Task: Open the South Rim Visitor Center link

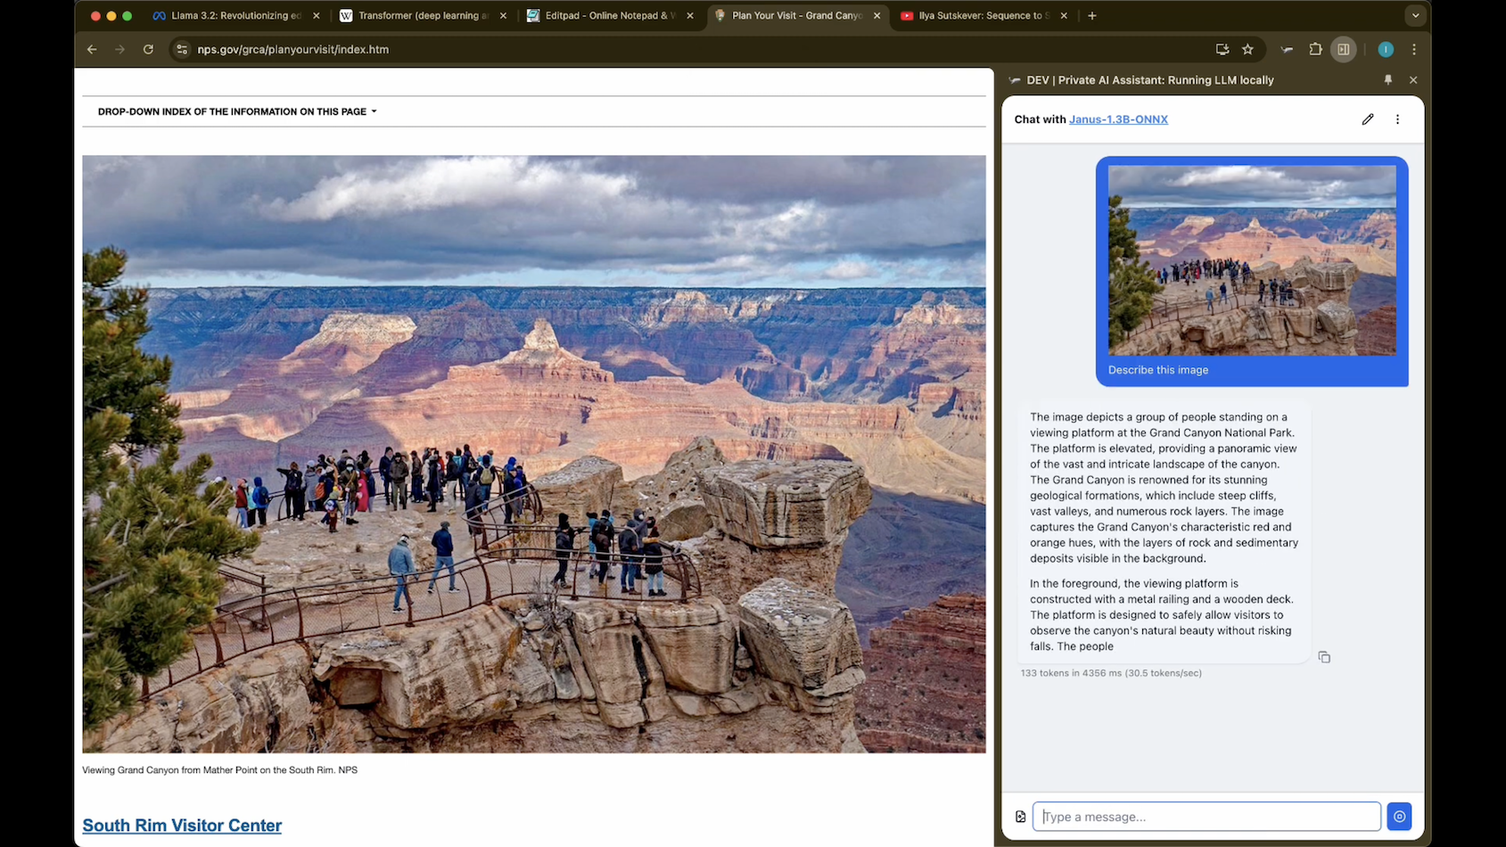Action: 182,826
